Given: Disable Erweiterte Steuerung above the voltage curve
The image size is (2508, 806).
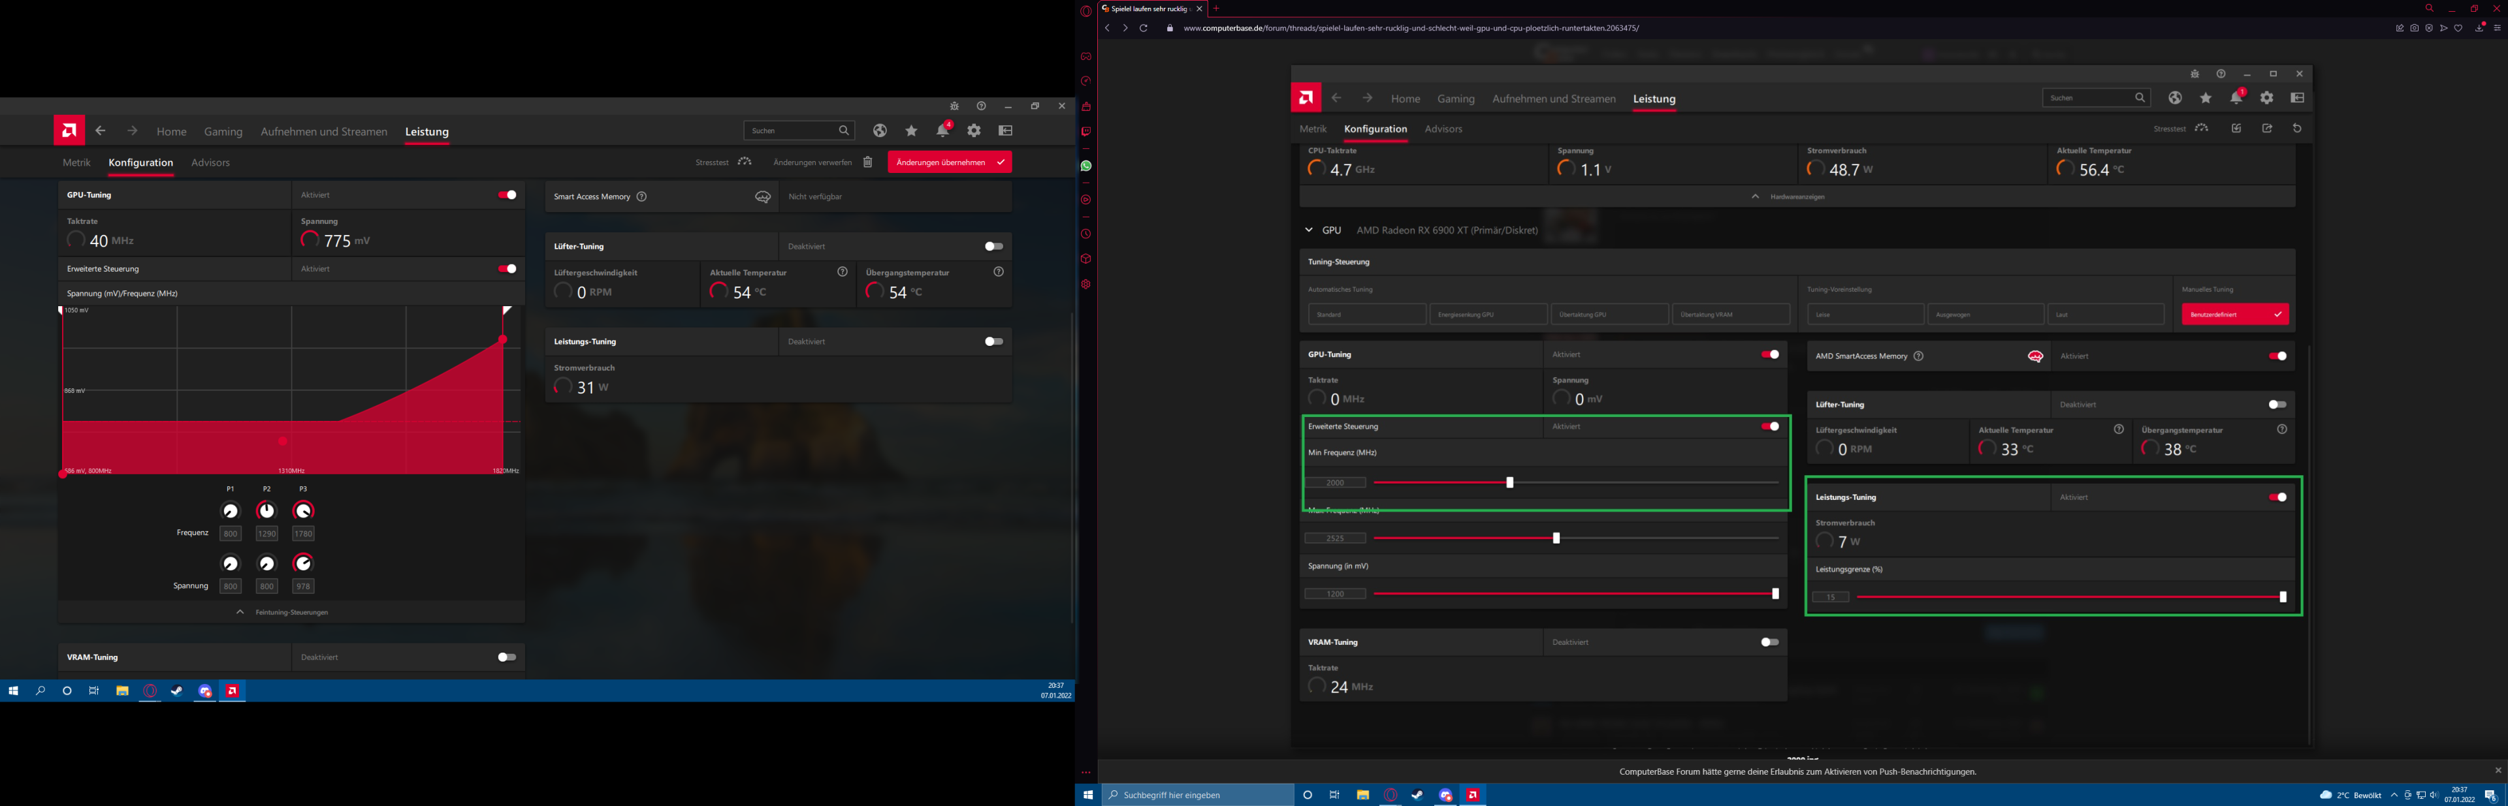Looking at the screenshot, I should point(507,269).
